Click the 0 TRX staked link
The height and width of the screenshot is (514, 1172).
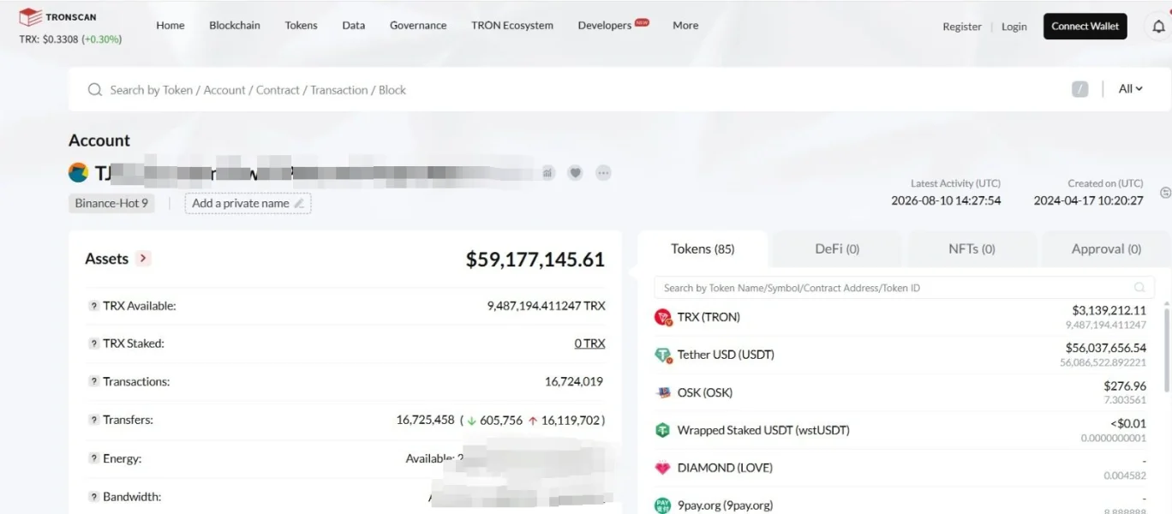pyautogui.click(x=589, y=344)
